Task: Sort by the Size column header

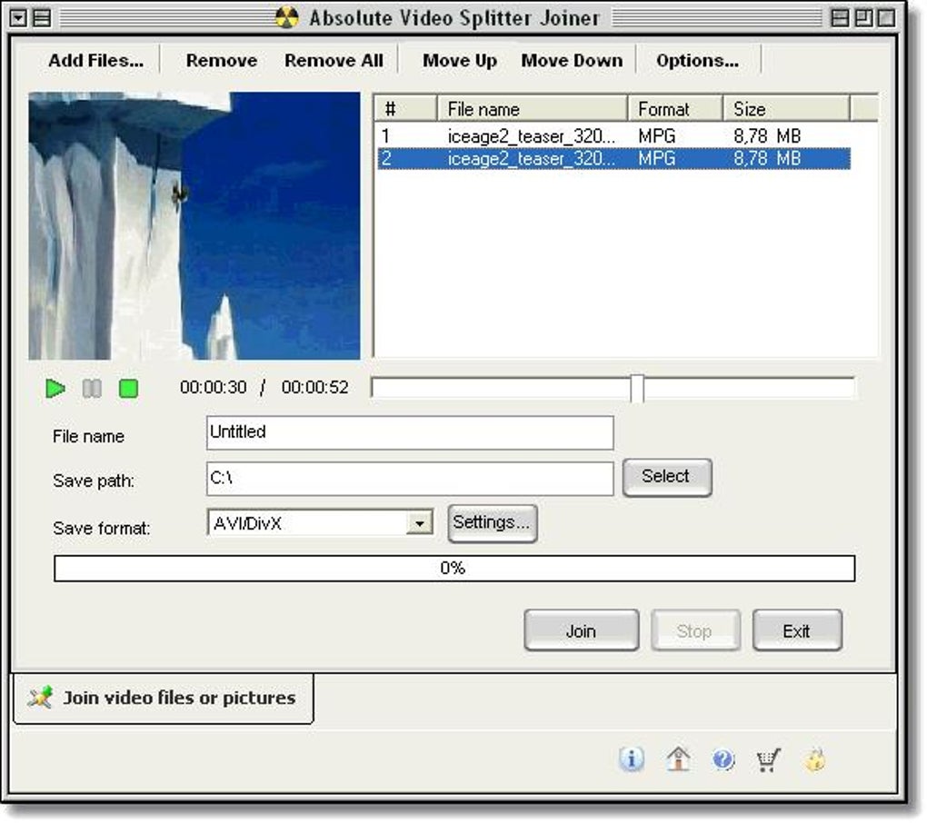Action: 786,109
